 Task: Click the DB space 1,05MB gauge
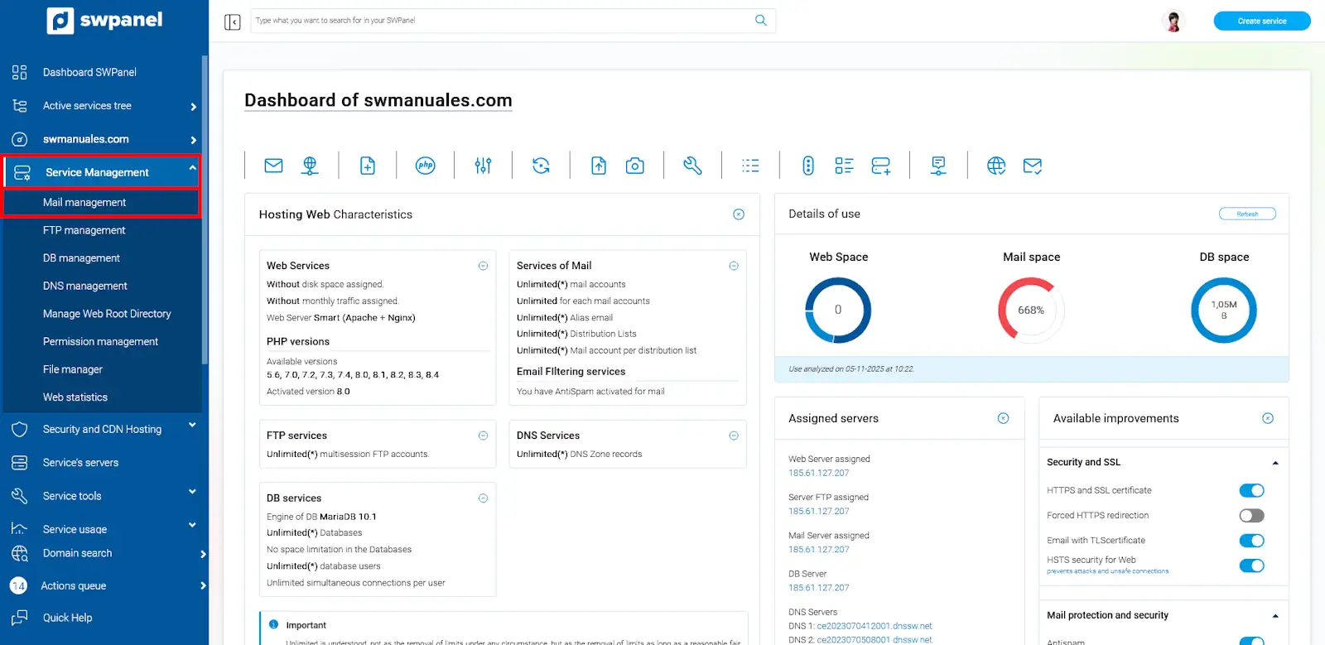(1224, 310)
